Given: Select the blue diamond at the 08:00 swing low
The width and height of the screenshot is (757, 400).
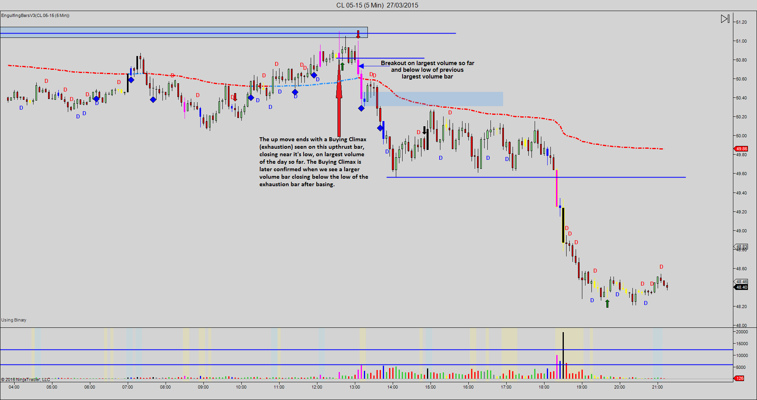Looking at the screenshot, I should point(153,99).
